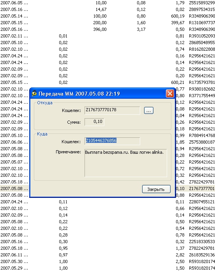
Task: Click commission cell '1,60'
Action: 141,23
